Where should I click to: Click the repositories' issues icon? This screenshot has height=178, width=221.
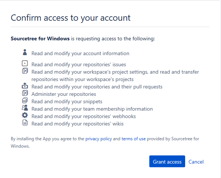point(25,63)
